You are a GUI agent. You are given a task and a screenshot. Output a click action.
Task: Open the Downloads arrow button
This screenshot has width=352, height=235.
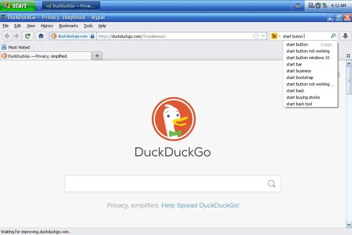tap(345, 36)
